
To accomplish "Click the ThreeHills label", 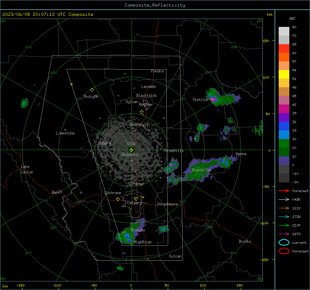I will pos(173,151).
